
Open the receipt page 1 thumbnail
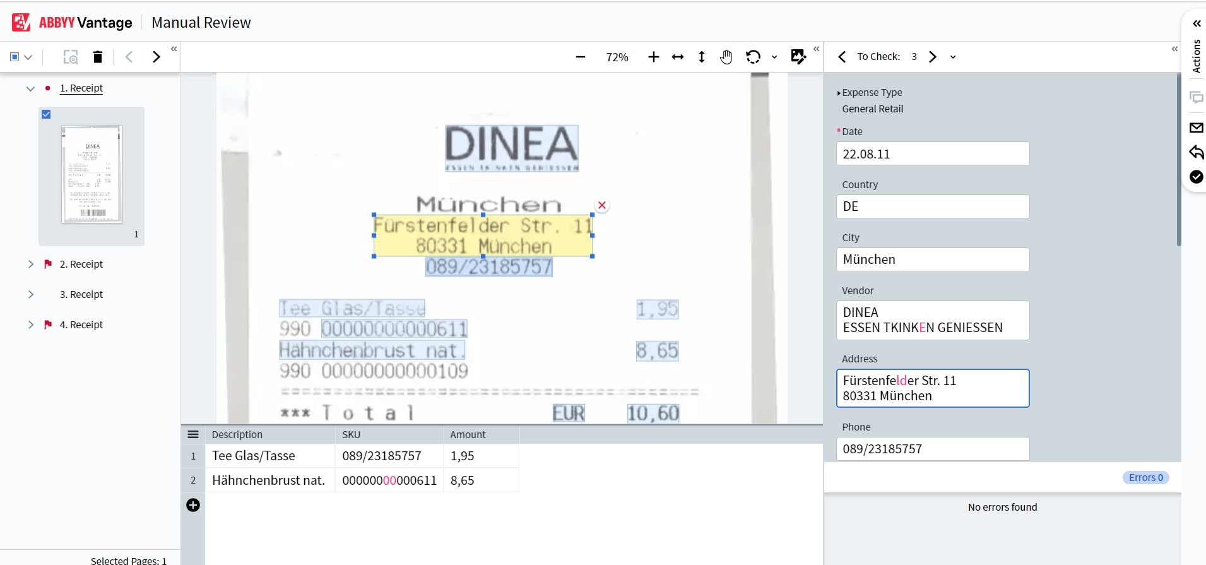pyautogui.click(x=92, y=174)
